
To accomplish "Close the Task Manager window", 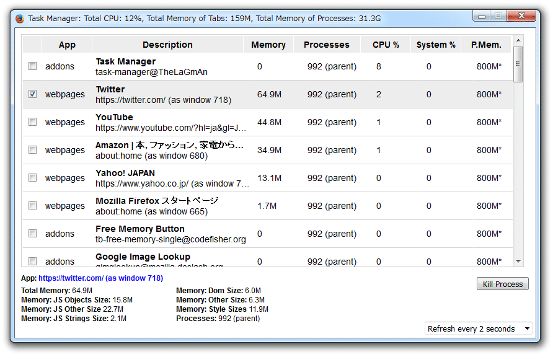I will [521, 16].
